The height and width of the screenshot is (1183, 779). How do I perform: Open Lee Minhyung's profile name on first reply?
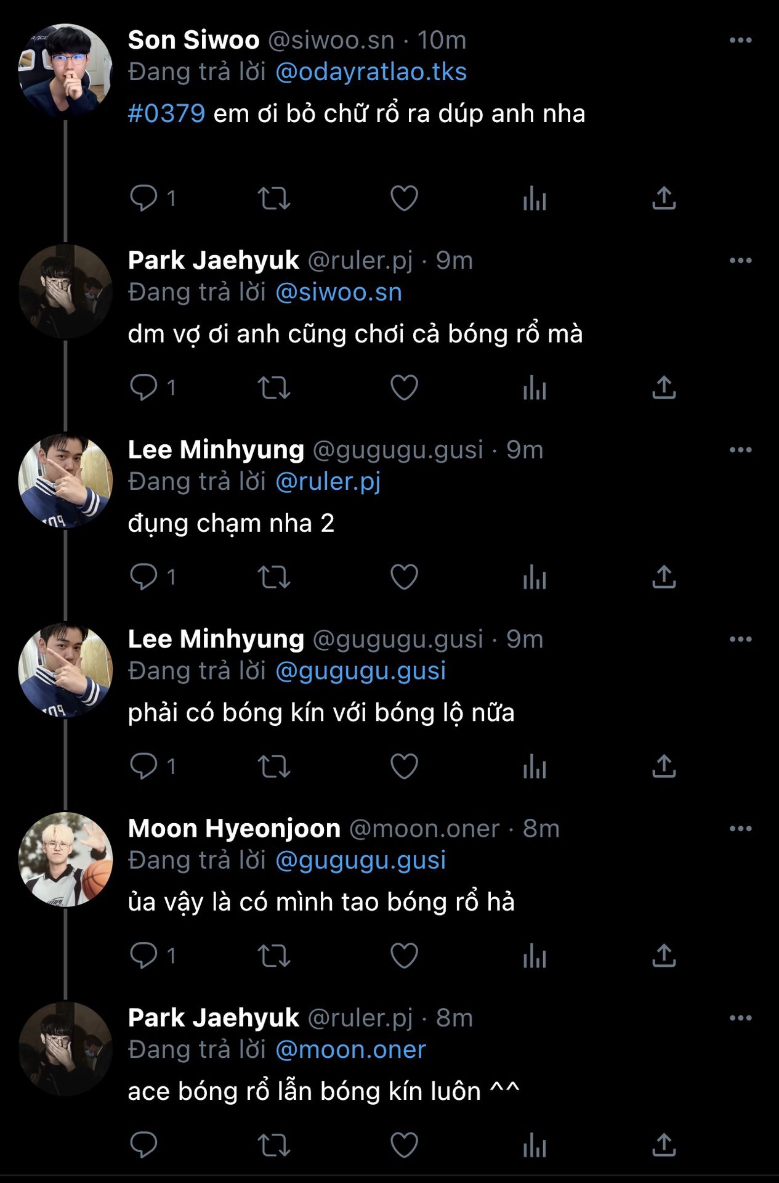pyautogui.click(x=216, y=450)
